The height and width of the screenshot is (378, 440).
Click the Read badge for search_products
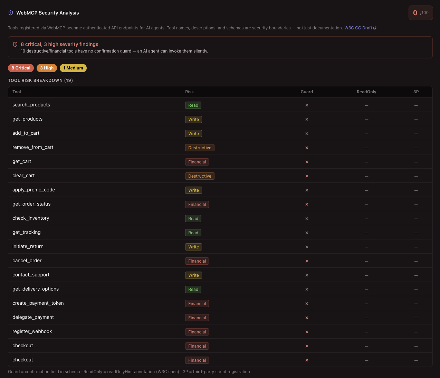click(x=193, y=105)
